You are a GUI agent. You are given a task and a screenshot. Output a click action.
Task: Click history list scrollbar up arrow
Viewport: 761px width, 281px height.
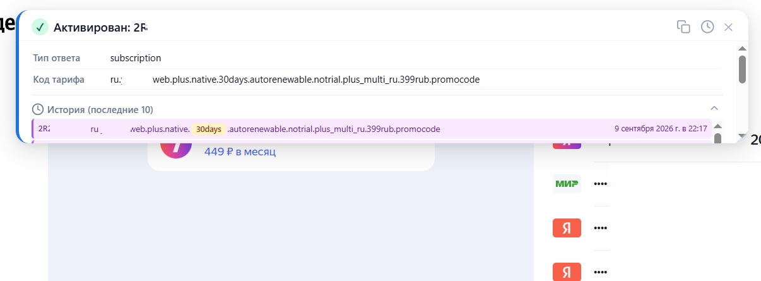point(717,126)
